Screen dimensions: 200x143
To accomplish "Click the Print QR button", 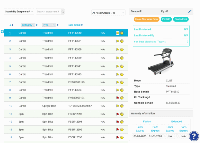I will tap(166, 19).
